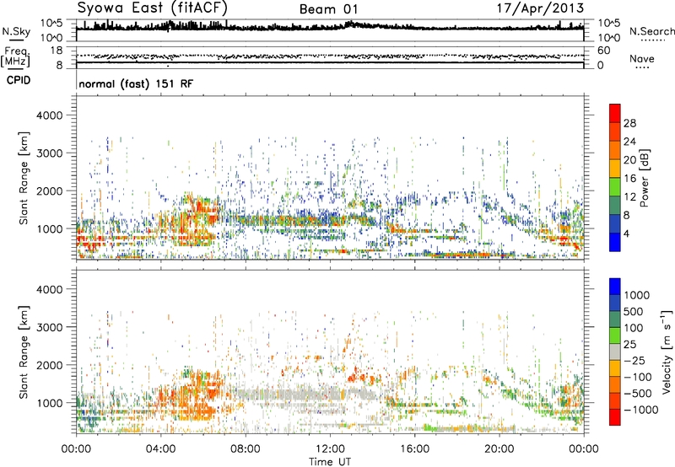
Task: Select the "Beam 01" heading text
Action: pyautogui.click(x=328, y=9)
